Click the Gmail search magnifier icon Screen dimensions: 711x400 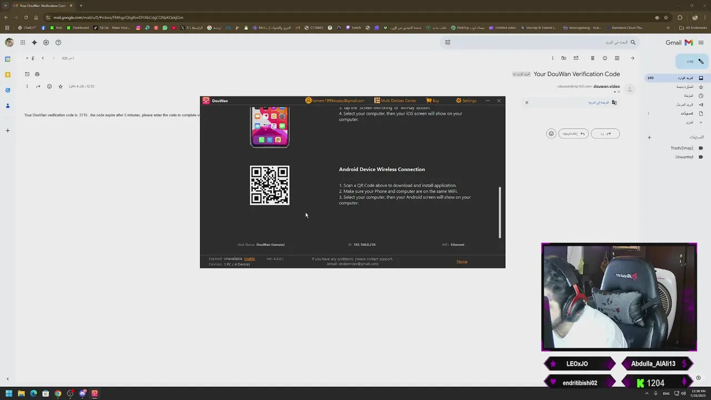pyautogui.click(x=633, y=42)
